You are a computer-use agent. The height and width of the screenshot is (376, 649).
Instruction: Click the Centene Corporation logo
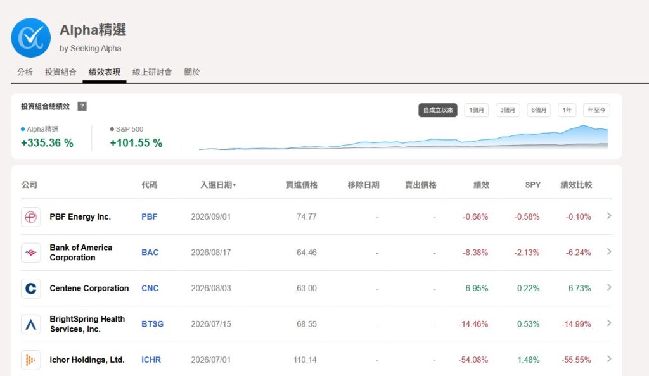30,289
